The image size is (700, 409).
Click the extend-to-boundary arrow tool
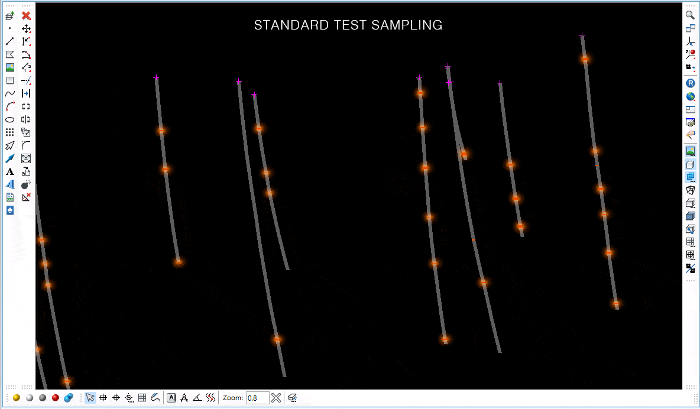pos(26,93)
